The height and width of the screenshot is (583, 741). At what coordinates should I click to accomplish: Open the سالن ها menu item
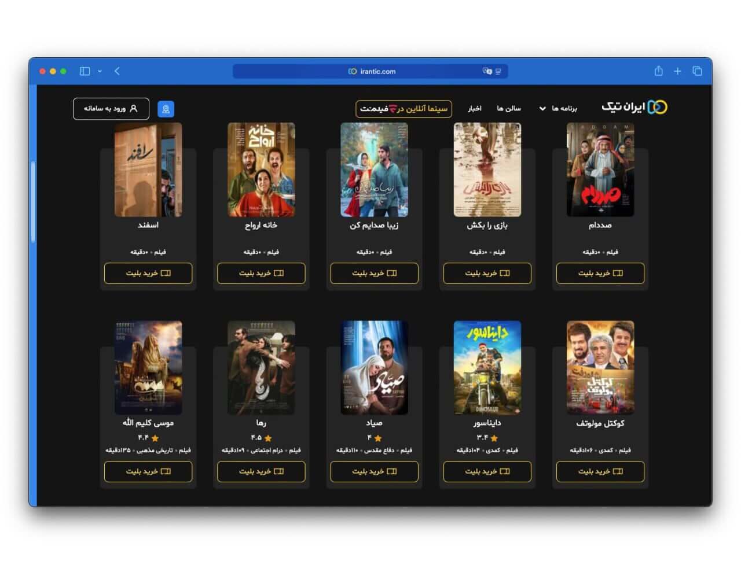tap(508, 108)
